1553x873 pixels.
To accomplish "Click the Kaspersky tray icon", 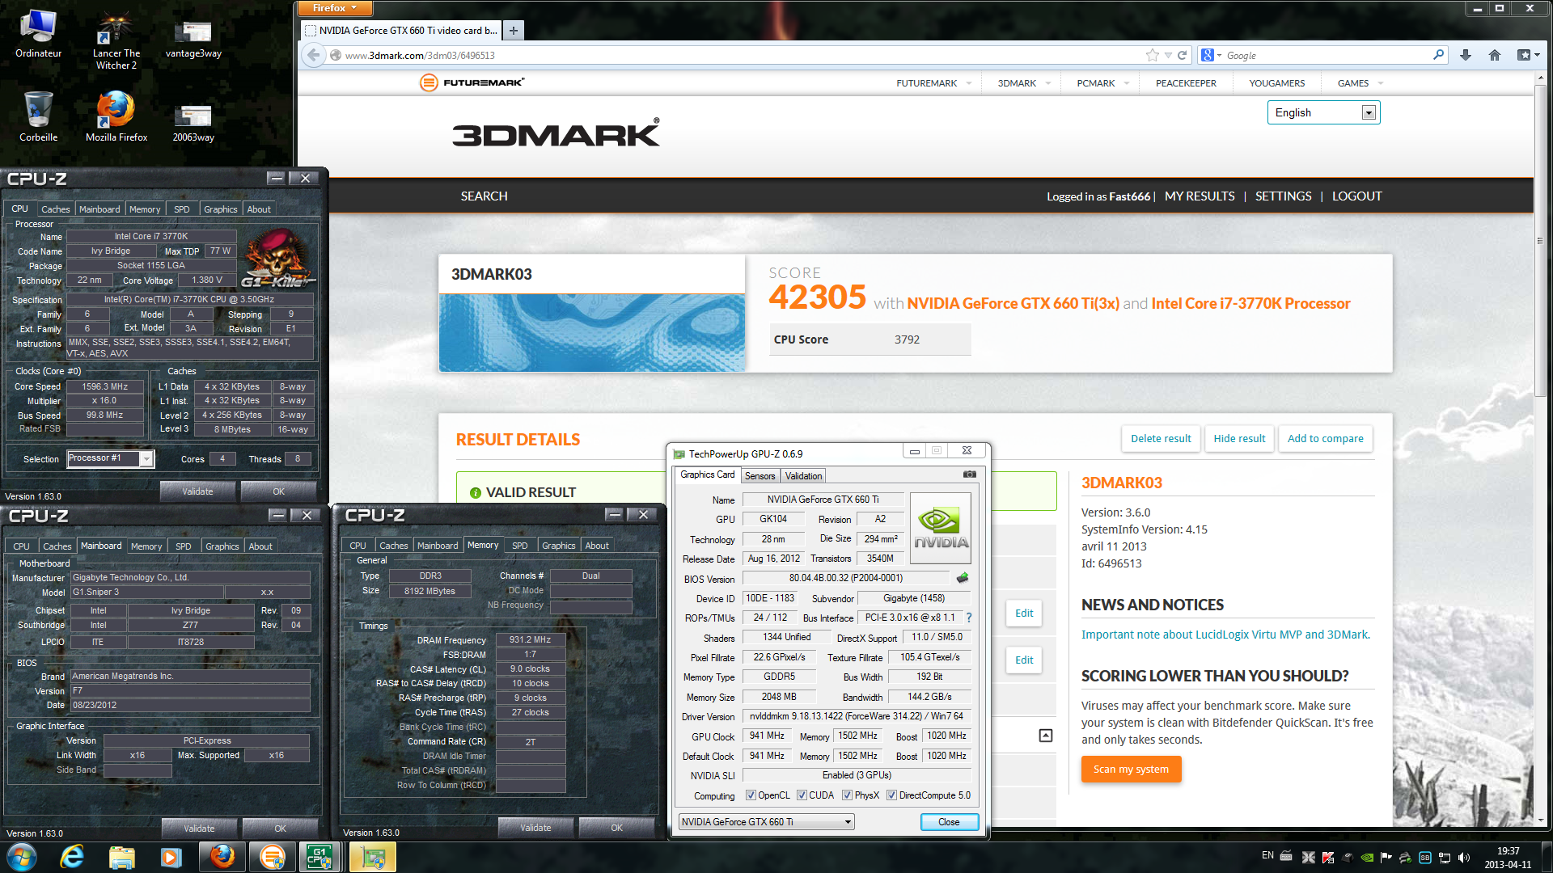I will [x=1328, y=857].
